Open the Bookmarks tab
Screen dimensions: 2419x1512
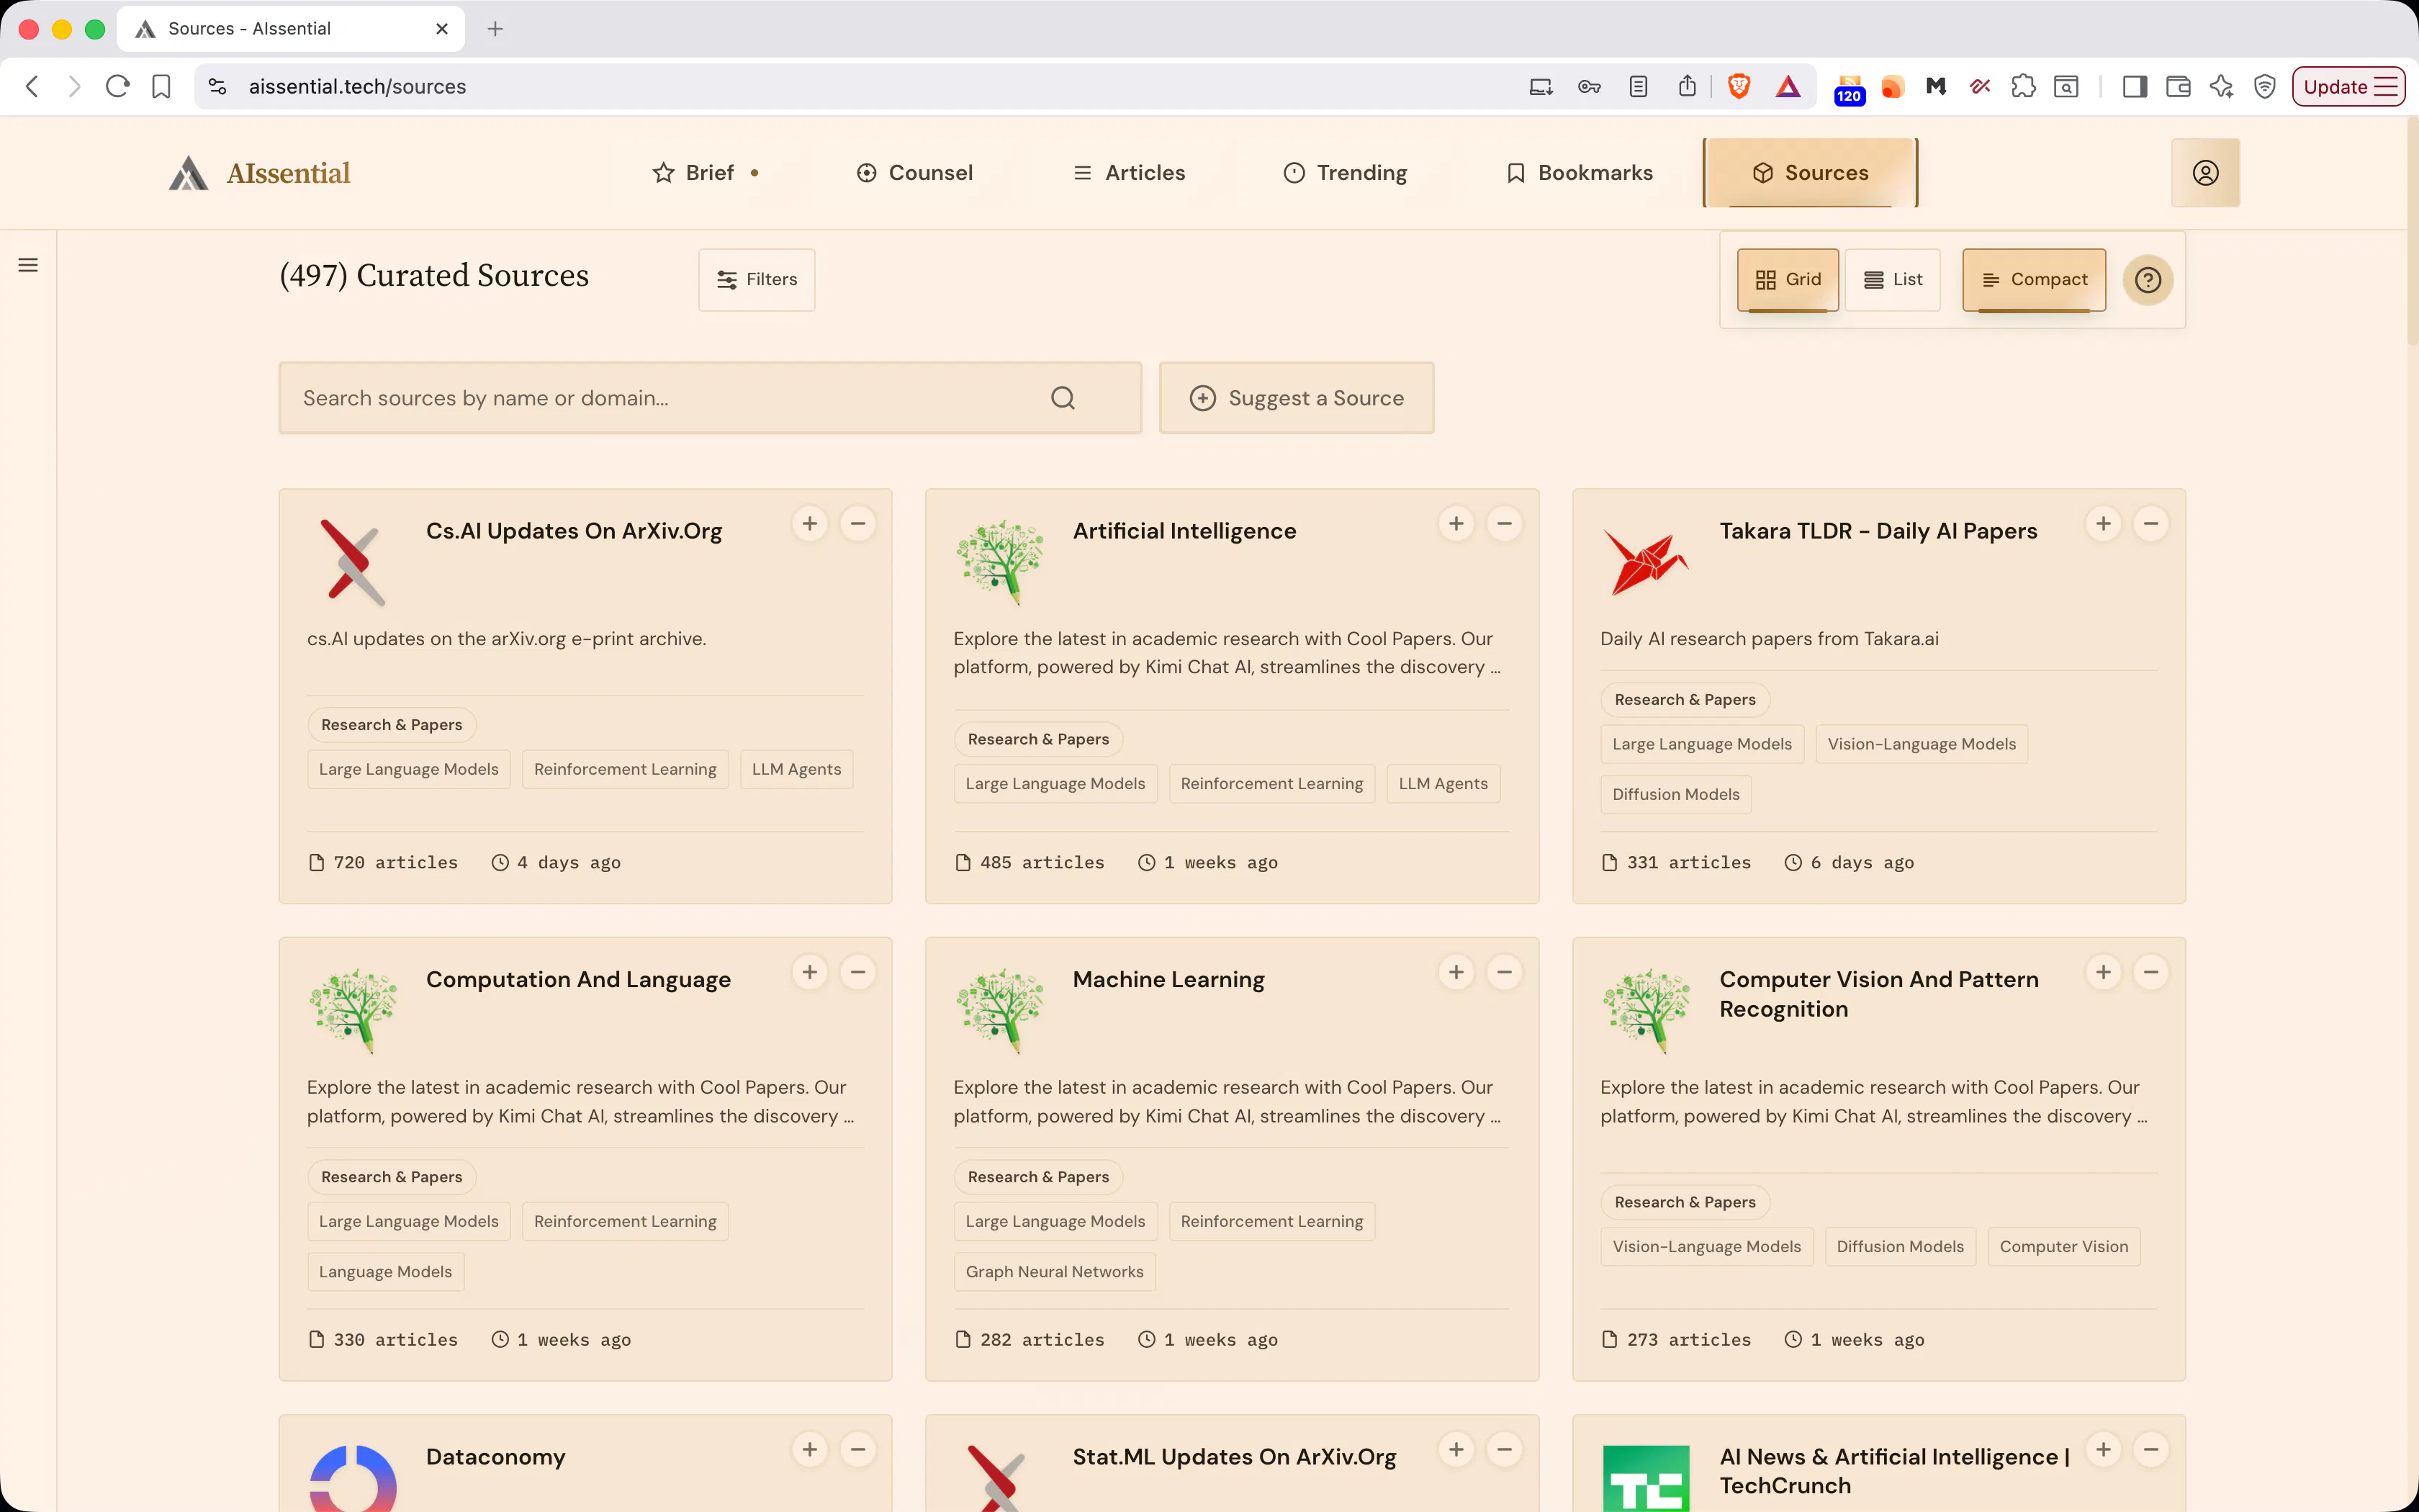(x=1580, y=173)
